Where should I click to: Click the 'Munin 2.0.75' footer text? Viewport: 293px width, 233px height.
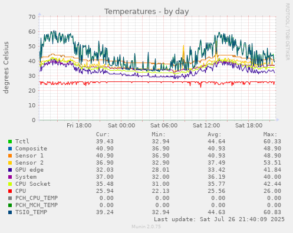(x=146, y=227)
